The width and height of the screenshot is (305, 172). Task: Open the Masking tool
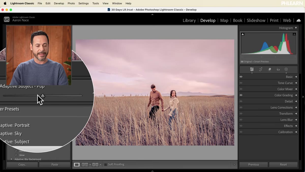point(286,69)
